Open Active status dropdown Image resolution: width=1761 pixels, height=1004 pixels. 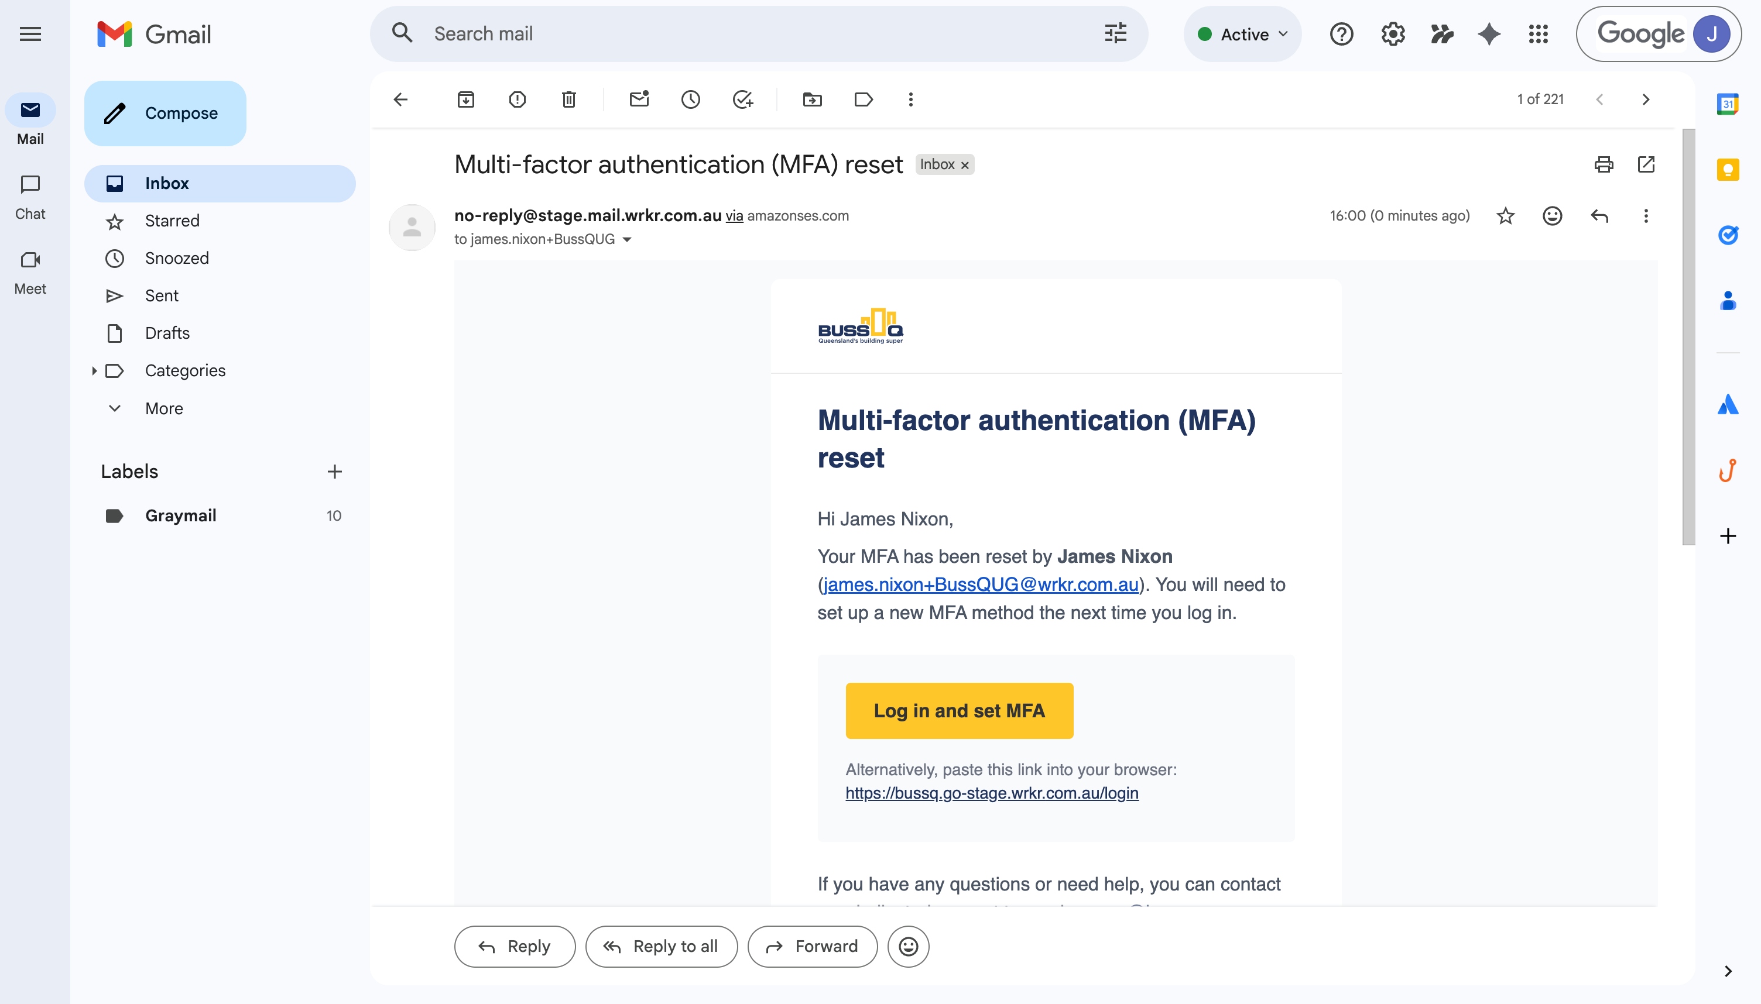1242,34
